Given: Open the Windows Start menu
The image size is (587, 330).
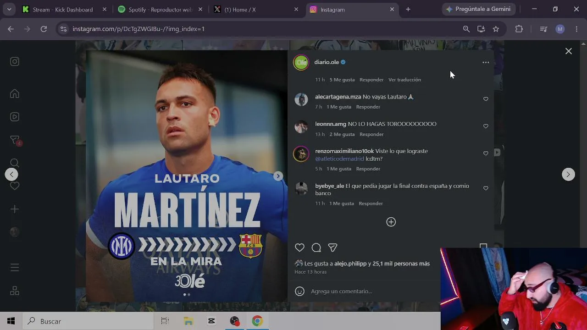Looking at the screenshot, I should [x=11, y=321].
